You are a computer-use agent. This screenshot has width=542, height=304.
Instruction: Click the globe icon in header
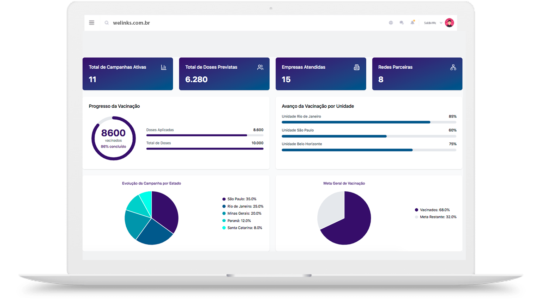pyautogui.click(x=391, y=23)
